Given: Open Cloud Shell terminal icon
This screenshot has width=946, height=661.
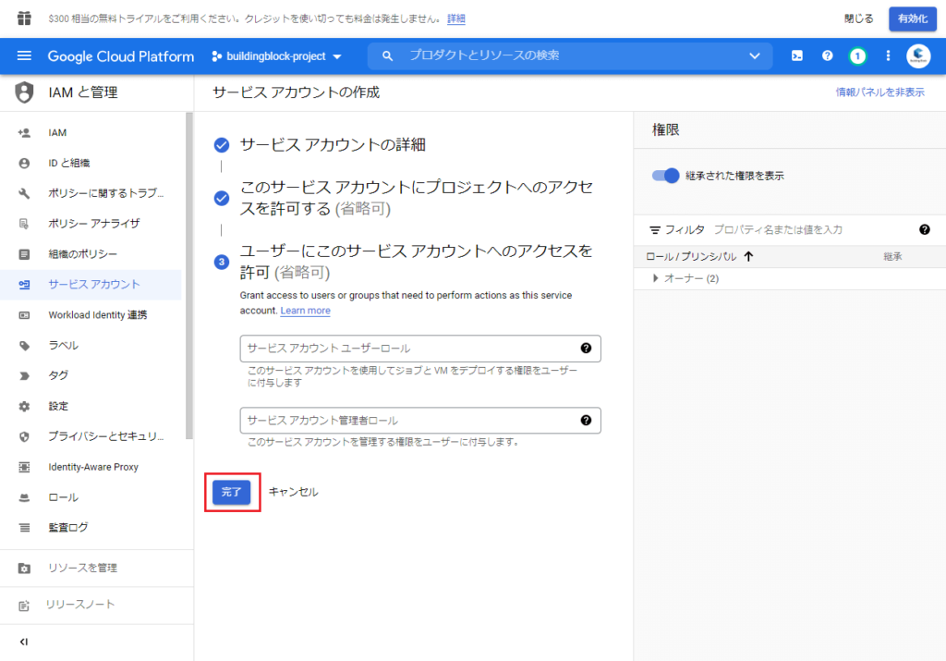Looking at the screenshot, I should click(797, 56).
